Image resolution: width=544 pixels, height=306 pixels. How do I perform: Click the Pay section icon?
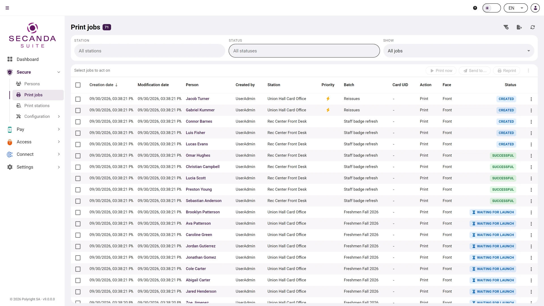(10, 129)
